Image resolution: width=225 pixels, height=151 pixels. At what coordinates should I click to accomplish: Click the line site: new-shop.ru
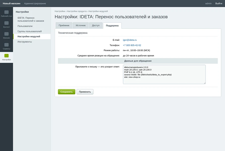click(132, 77)
